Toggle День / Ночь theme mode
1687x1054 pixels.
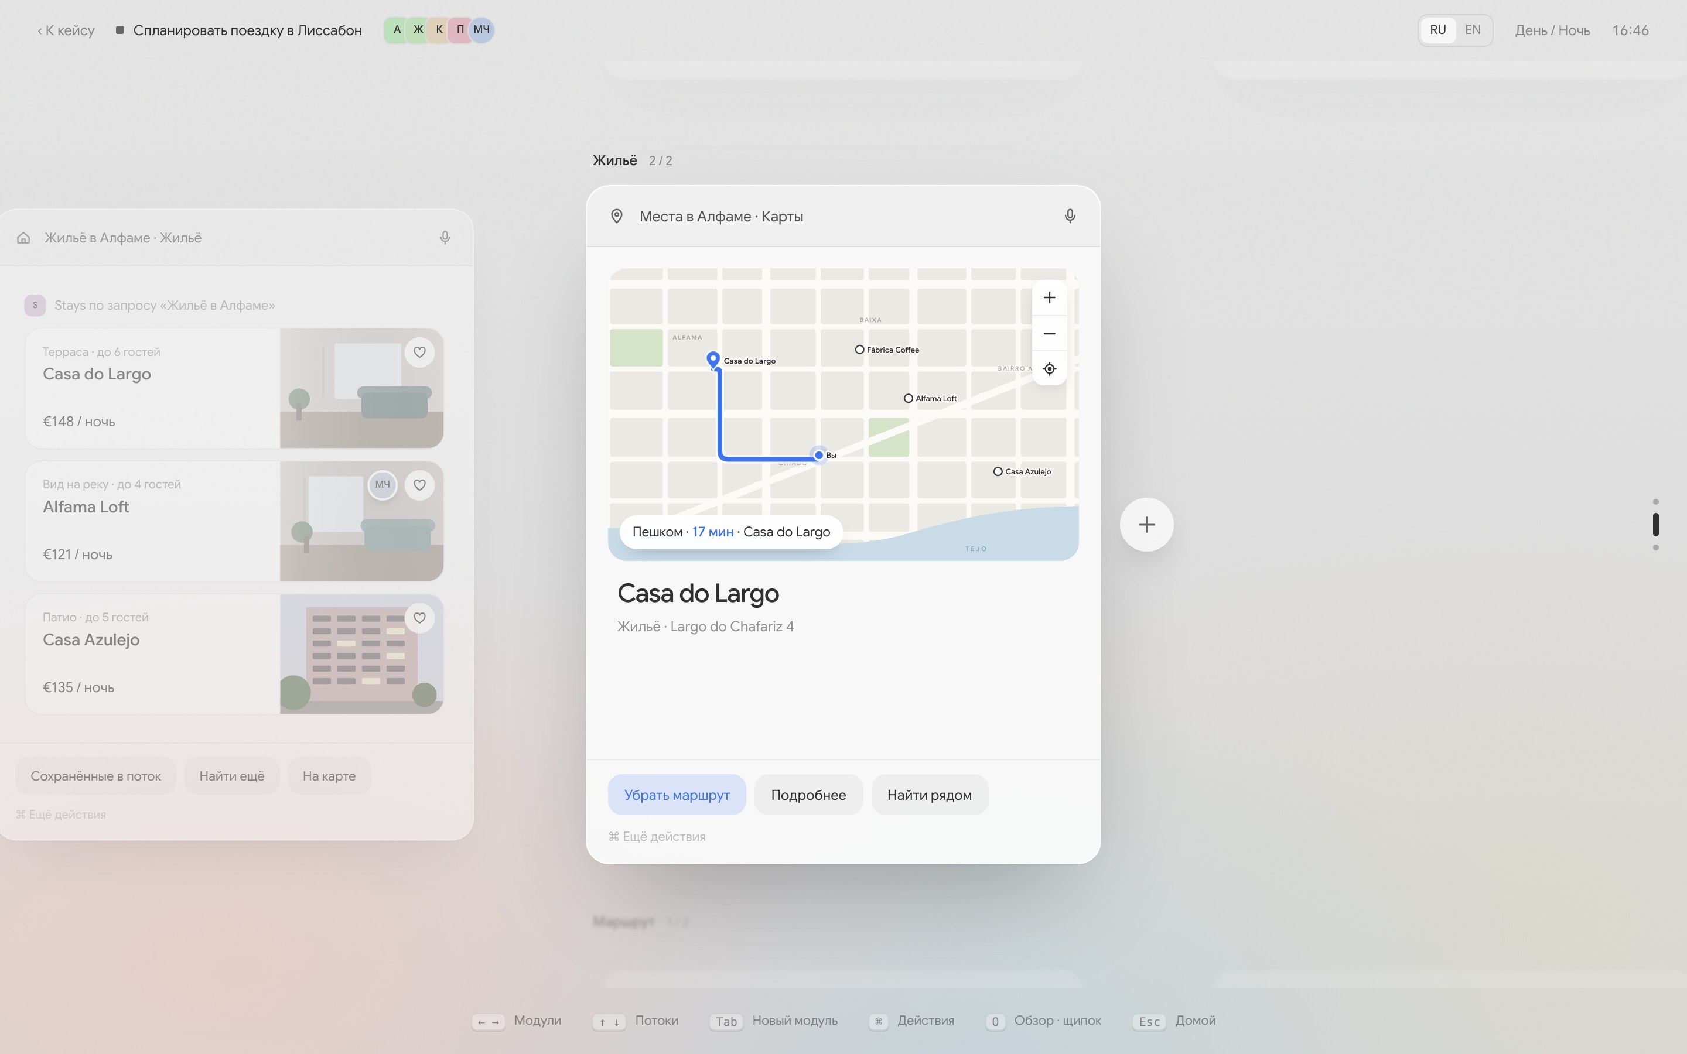[x=1552, y=30]
